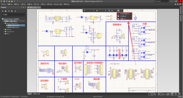Click the third Projects panel toolbar icon
Viewport: 183px width, 98px height.
tap(9, 11)
